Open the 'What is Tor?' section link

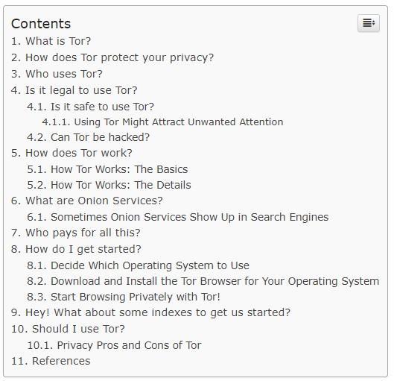point(51,41)
